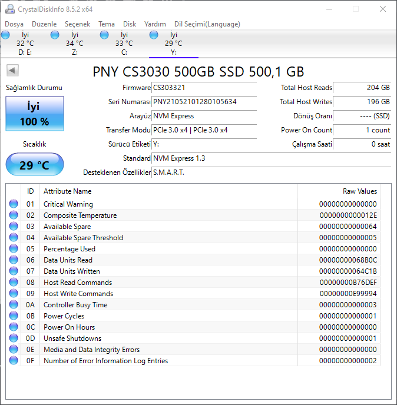Click raw value 0000000064C1B
Viewport: 397px width, 405px height.
pyautogui.click(x=348, y=271)
